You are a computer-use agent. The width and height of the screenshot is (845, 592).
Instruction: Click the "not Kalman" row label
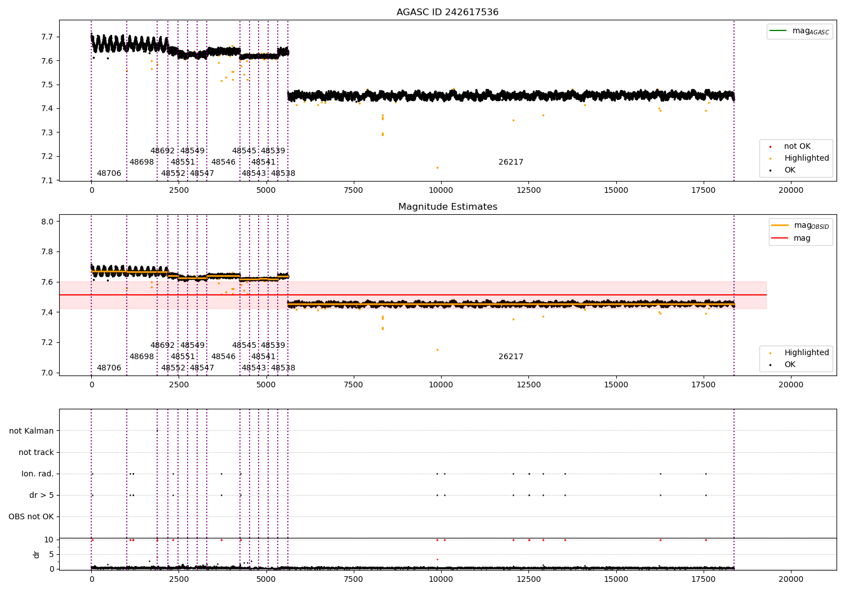(32, 431)
